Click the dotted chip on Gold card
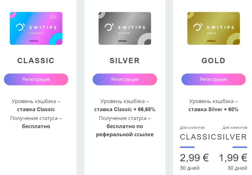Image resolution: width=252 pixels, height=175 pixels. coord(231,17)
